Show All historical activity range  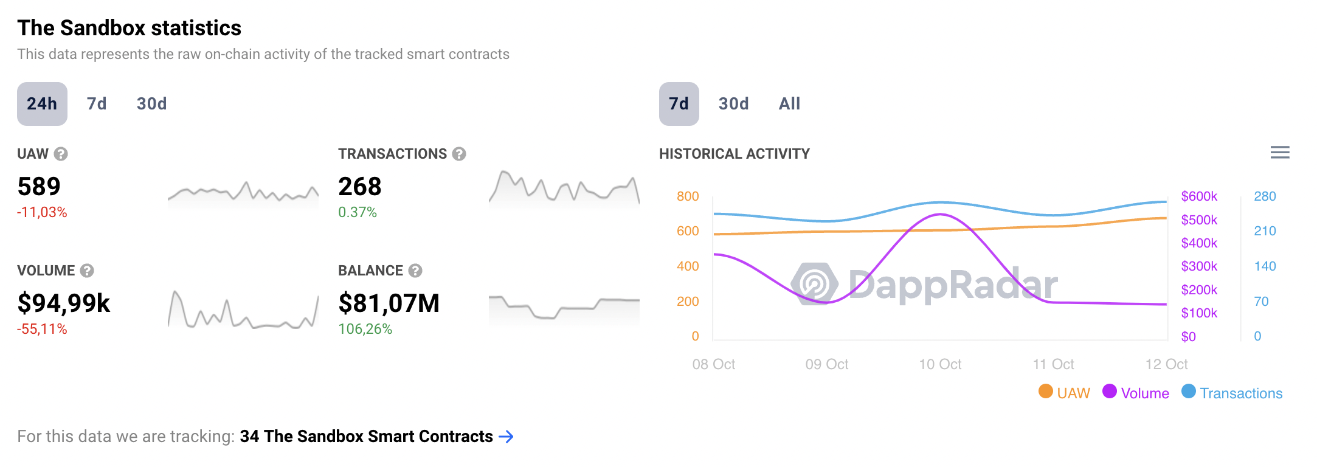coord(789,104)
